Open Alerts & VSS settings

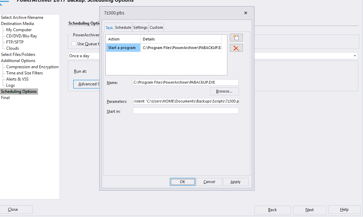pos(17,79)
